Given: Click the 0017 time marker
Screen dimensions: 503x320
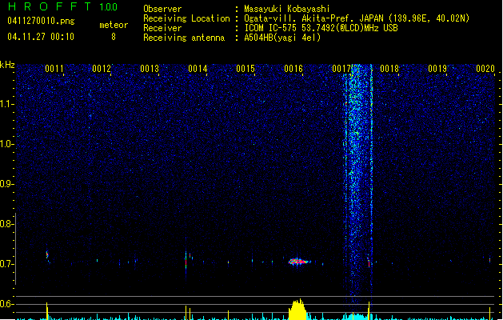Looking at the screenshot, I should pyautogui.click(x=341, y=69).
